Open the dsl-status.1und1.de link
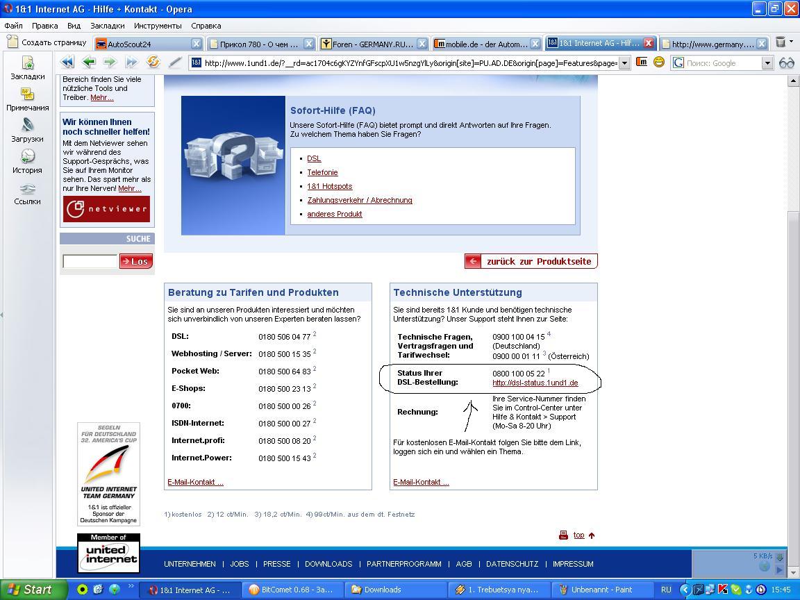The image size is (800, 600). 535,383
